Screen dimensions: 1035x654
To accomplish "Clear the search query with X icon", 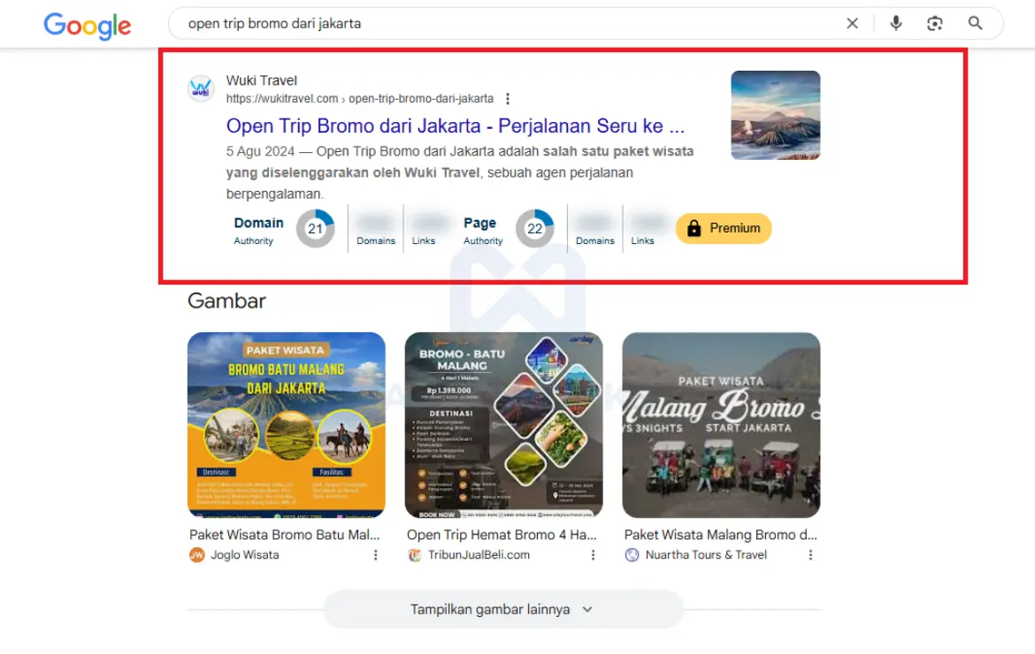I will pyautogui.click(x=852, y=24).
